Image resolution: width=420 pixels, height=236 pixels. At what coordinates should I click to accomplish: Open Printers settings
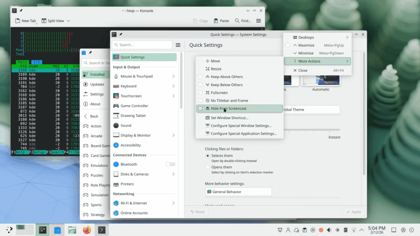pyautogui.click(x=144, y=184)
